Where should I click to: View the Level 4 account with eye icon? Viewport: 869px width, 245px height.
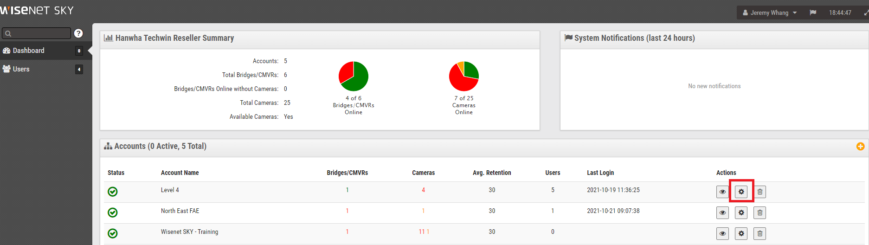point(722,192)
